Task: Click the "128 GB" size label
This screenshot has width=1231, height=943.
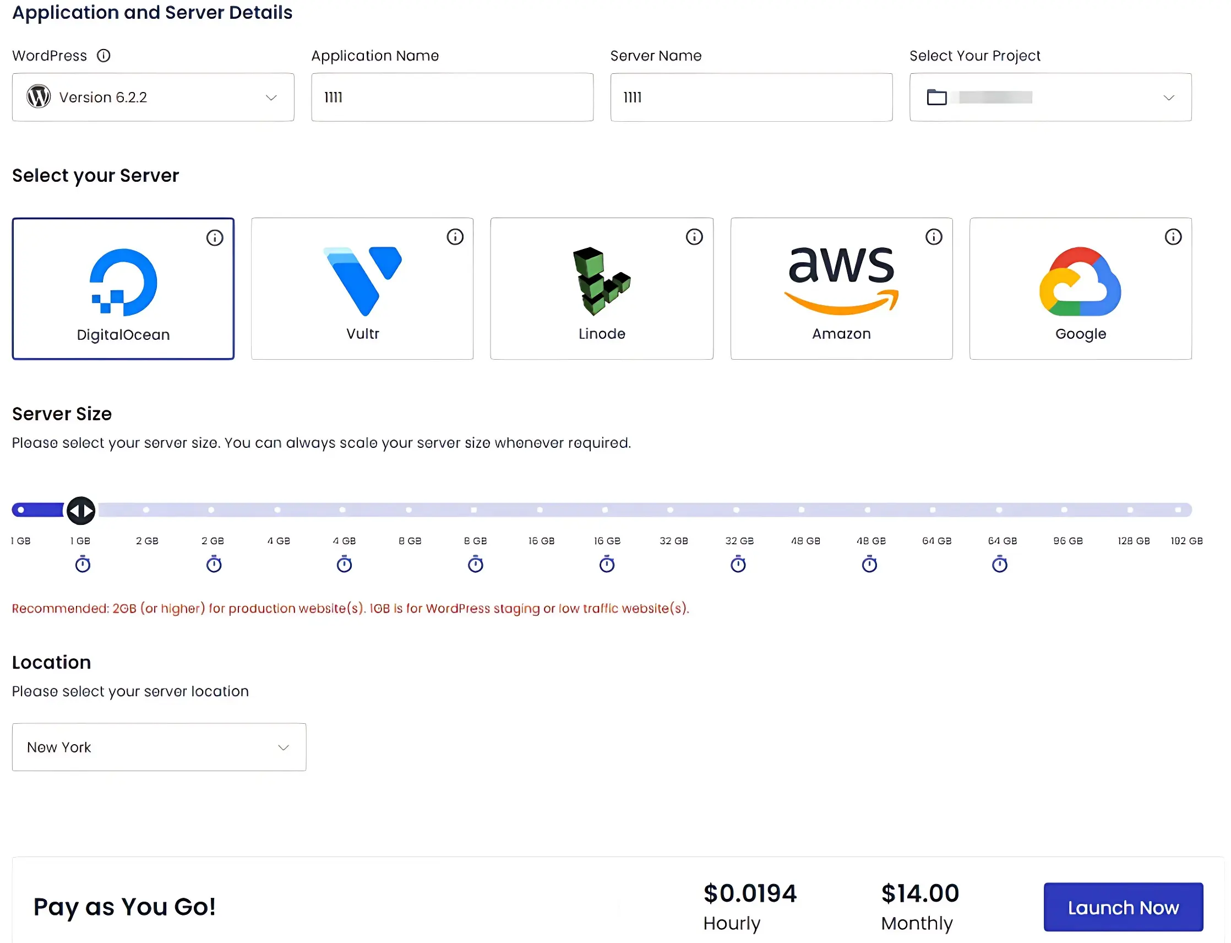Action: click(x=1134, y=540)
